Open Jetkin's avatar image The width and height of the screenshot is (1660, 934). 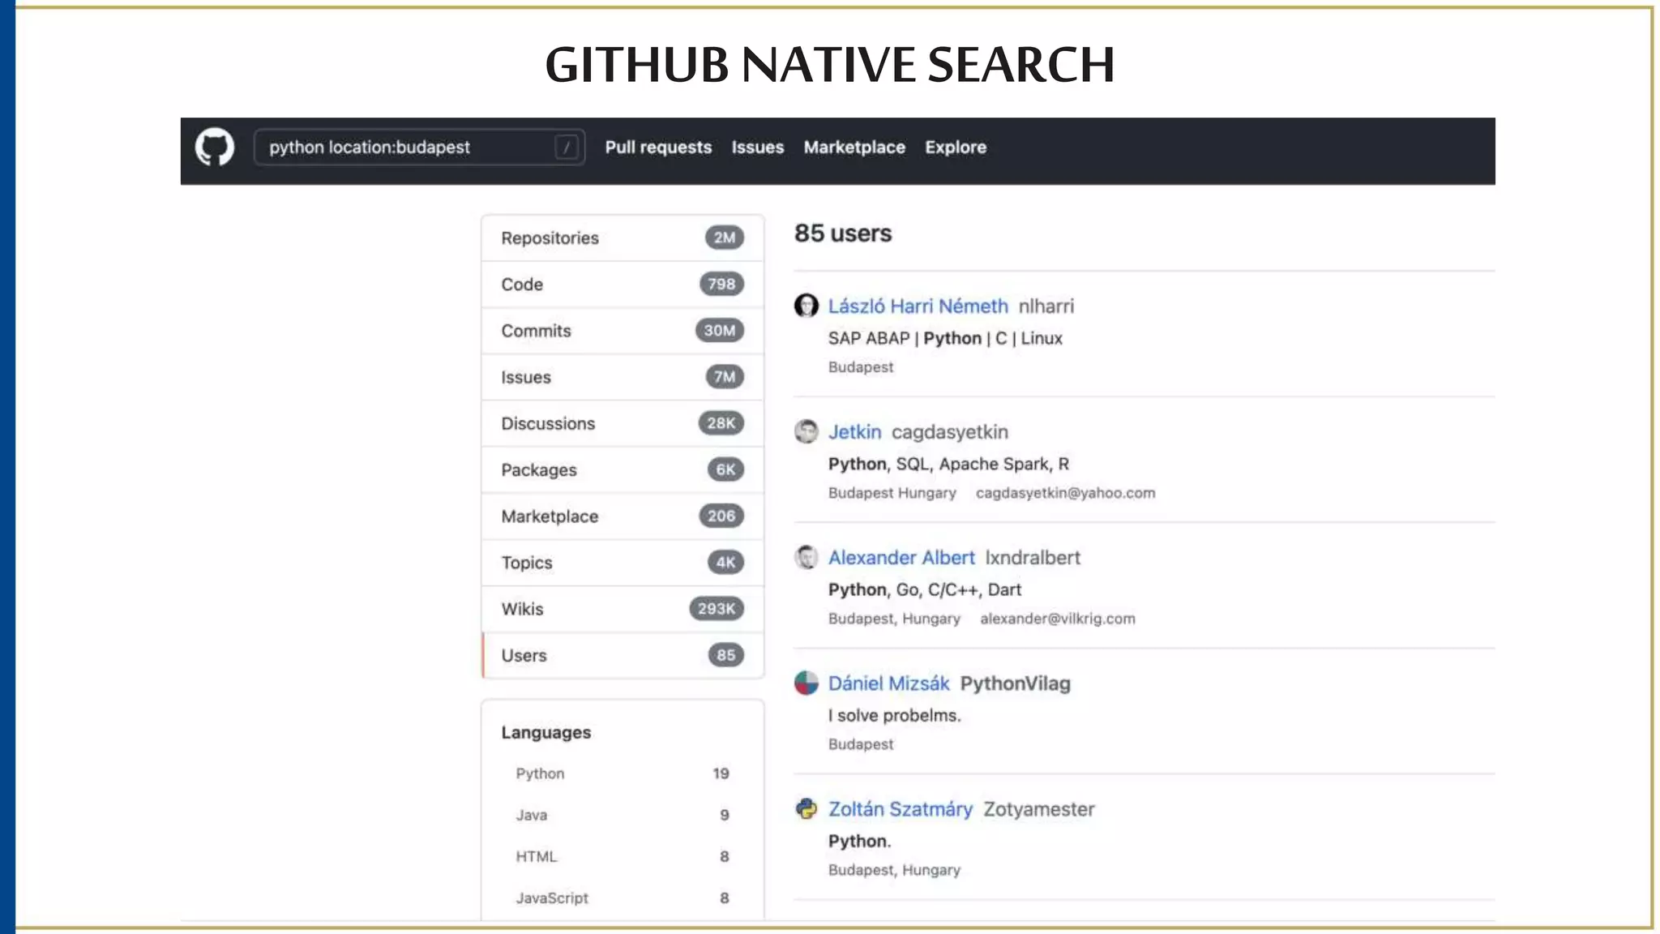[x=806, y=431]
